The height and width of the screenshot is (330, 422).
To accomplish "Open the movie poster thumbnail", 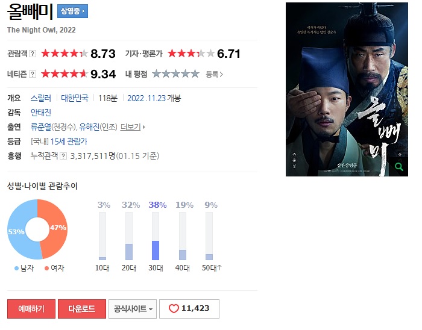I will click(347, 90).
